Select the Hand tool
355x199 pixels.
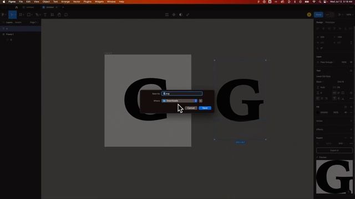click(x=59, y=15)
